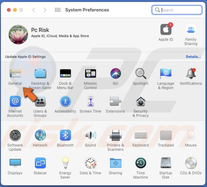
Task: Open Desktop & Screen Saver preferences
Action: [x=40, y=73]
